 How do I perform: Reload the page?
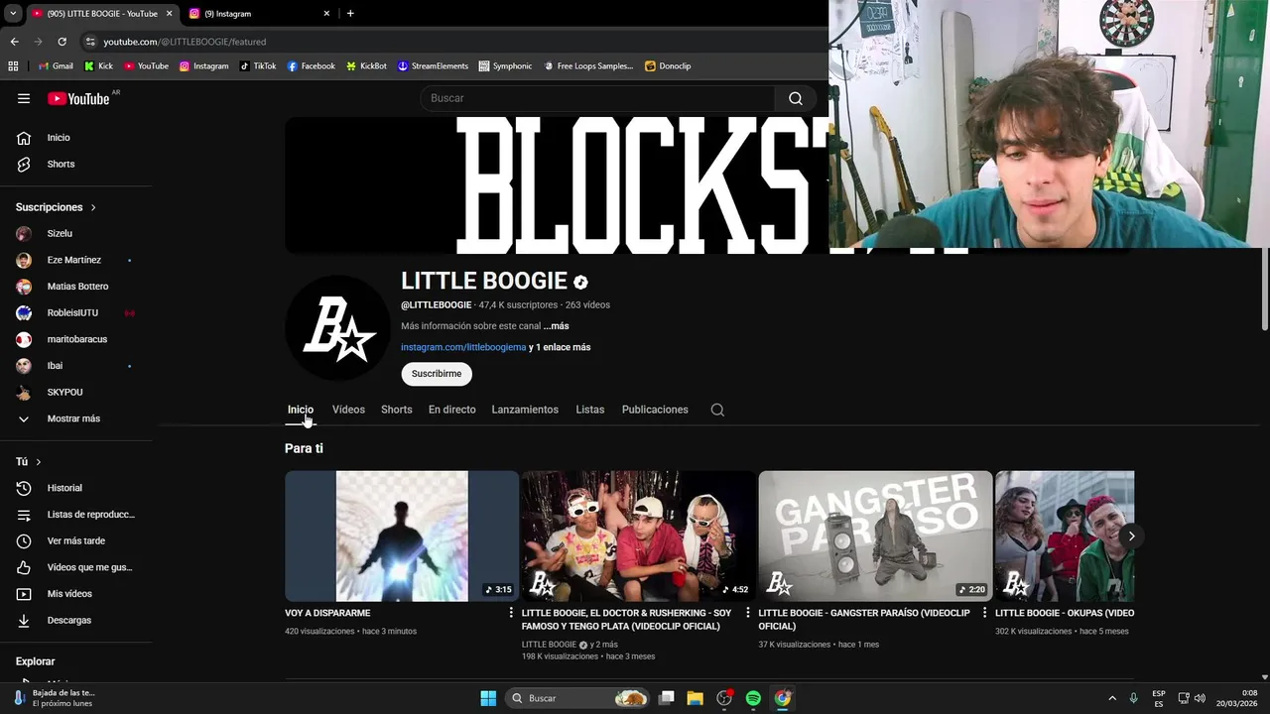pyautogui.click(x=62, y=42)
